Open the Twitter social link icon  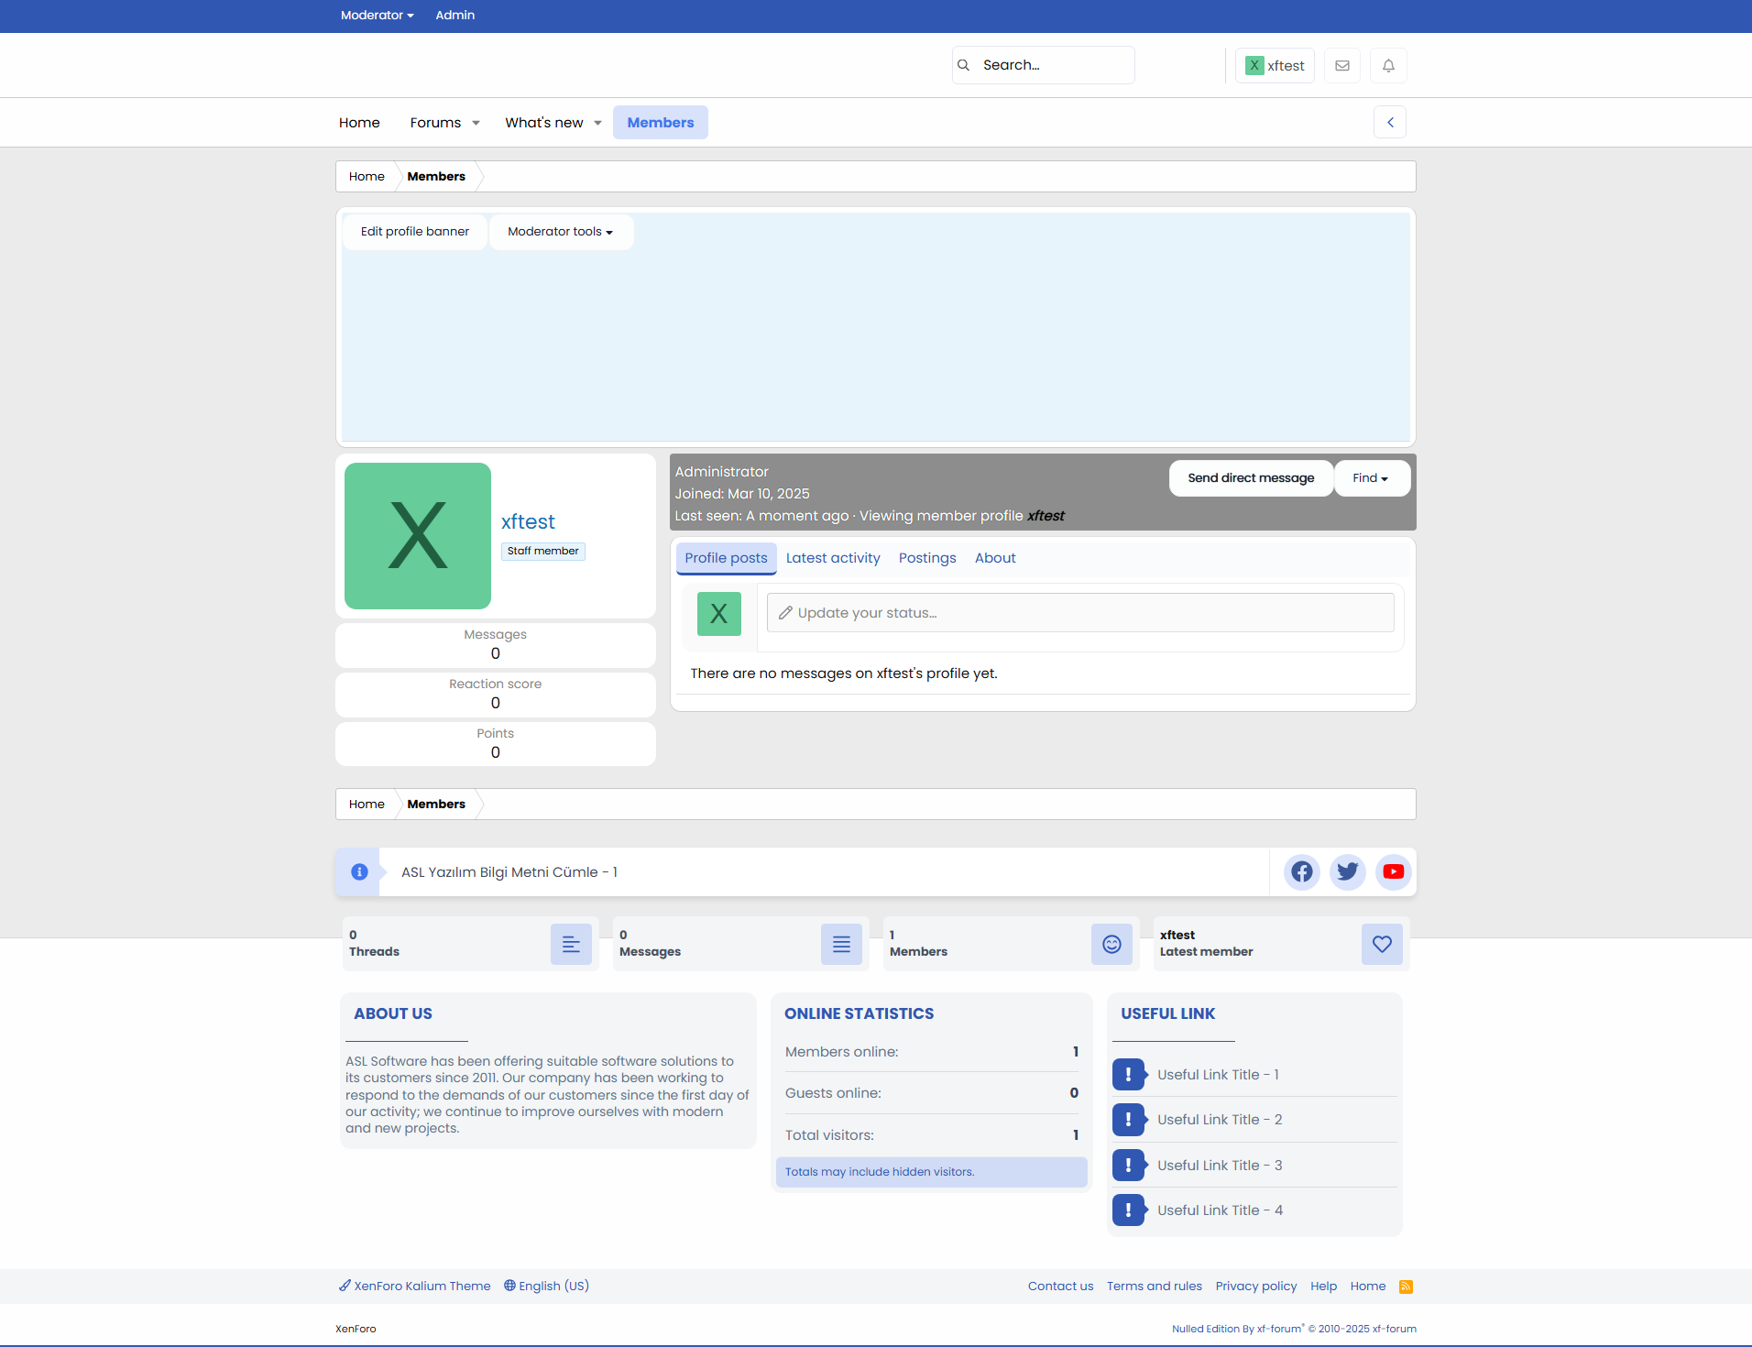click(1347, 871)
